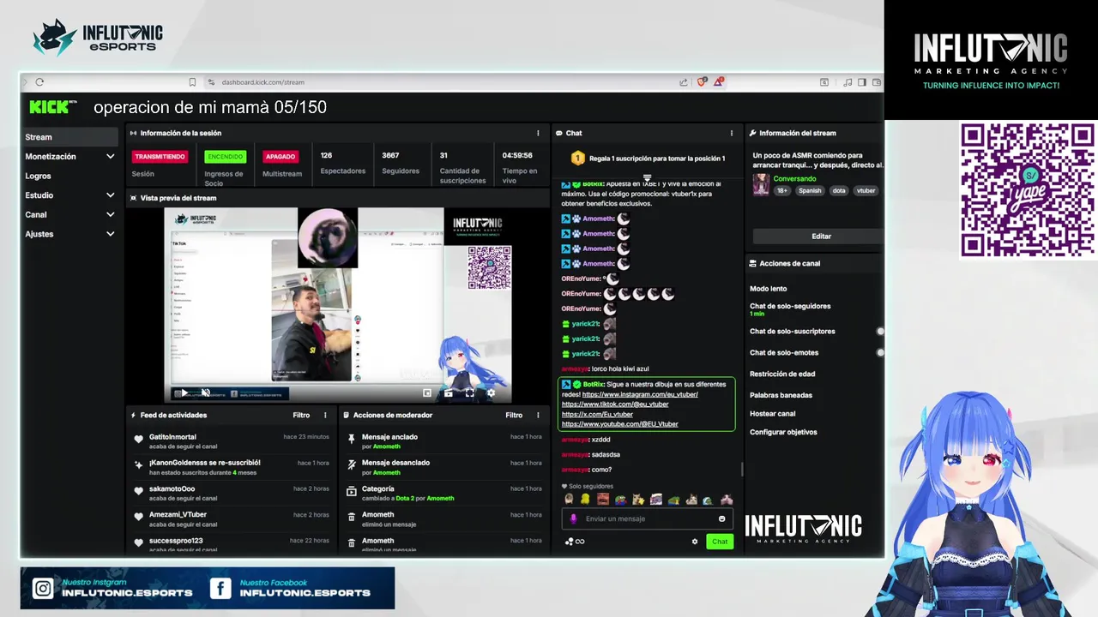Open the x.com/Eu_vtuber link
The width and height of the screenshot is (1098, 617).
coord(597,414)
